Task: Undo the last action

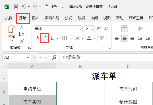Action: [24, 7]
